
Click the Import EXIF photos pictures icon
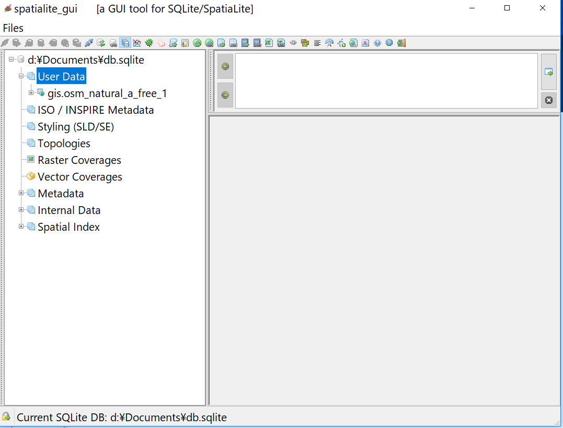[x=305, y=43]
